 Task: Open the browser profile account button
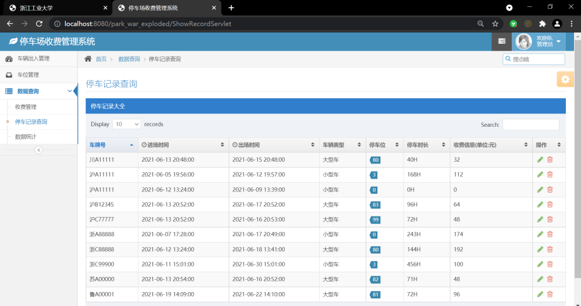click(x=557, y=24)
